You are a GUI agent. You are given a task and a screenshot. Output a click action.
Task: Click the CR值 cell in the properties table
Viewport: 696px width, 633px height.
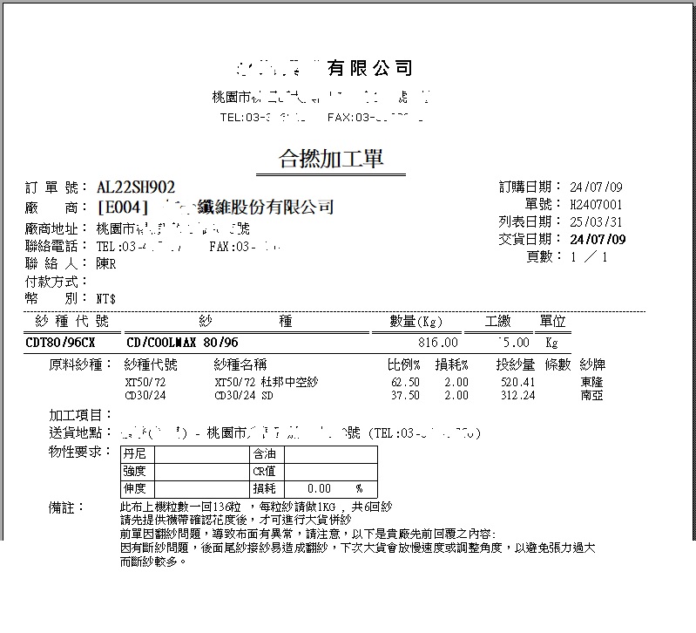pyautogui.click(x=267, y=472)
